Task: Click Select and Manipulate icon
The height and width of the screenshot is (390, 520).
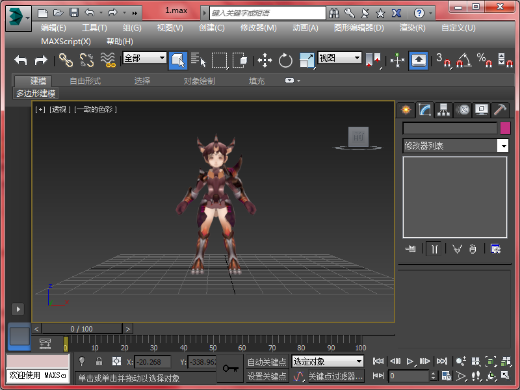Action: pyautogui.click(x=397, y=60)
